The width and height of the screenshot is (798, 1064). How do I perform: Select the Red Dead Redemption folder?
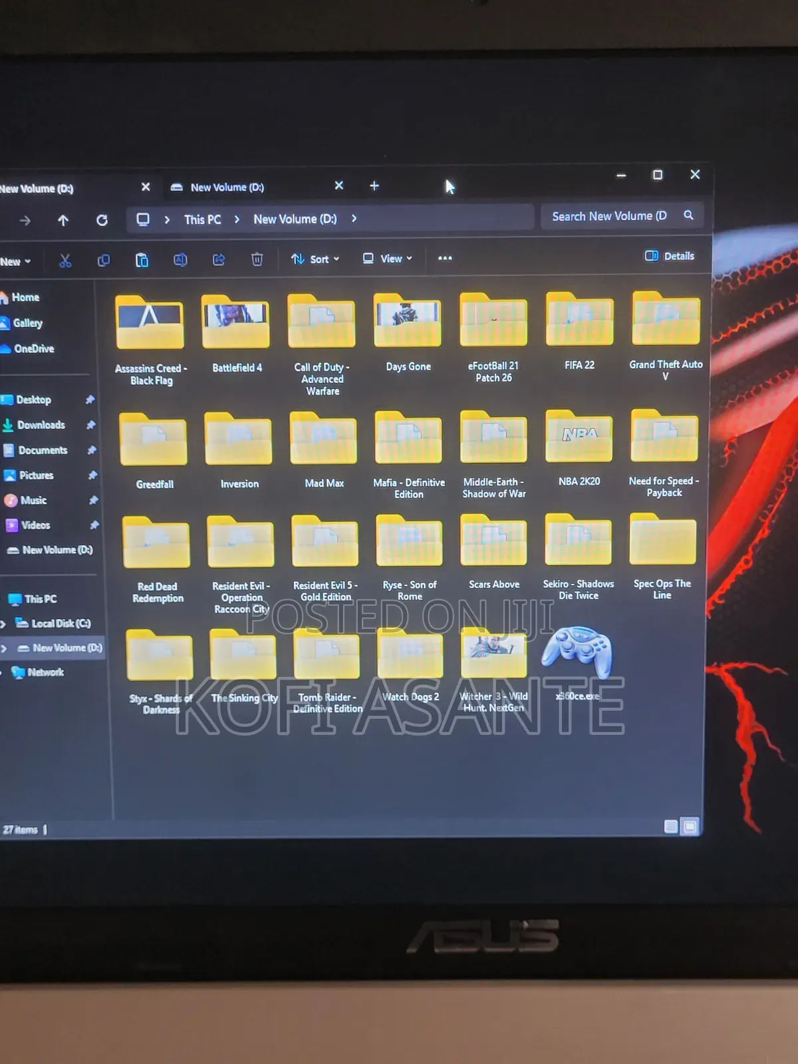[x=157, y=560]
